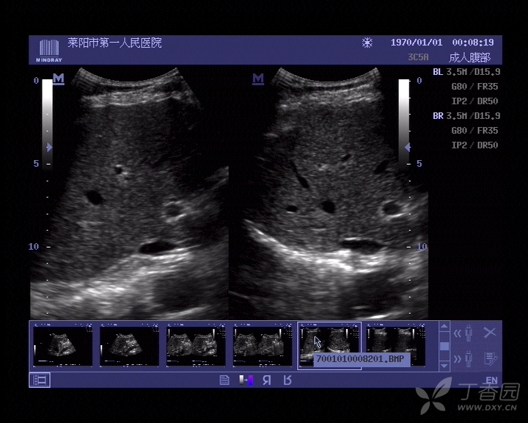Click the BL 3.5M/D15.9 parameter
528x423 pixels.
coord(466,72)
